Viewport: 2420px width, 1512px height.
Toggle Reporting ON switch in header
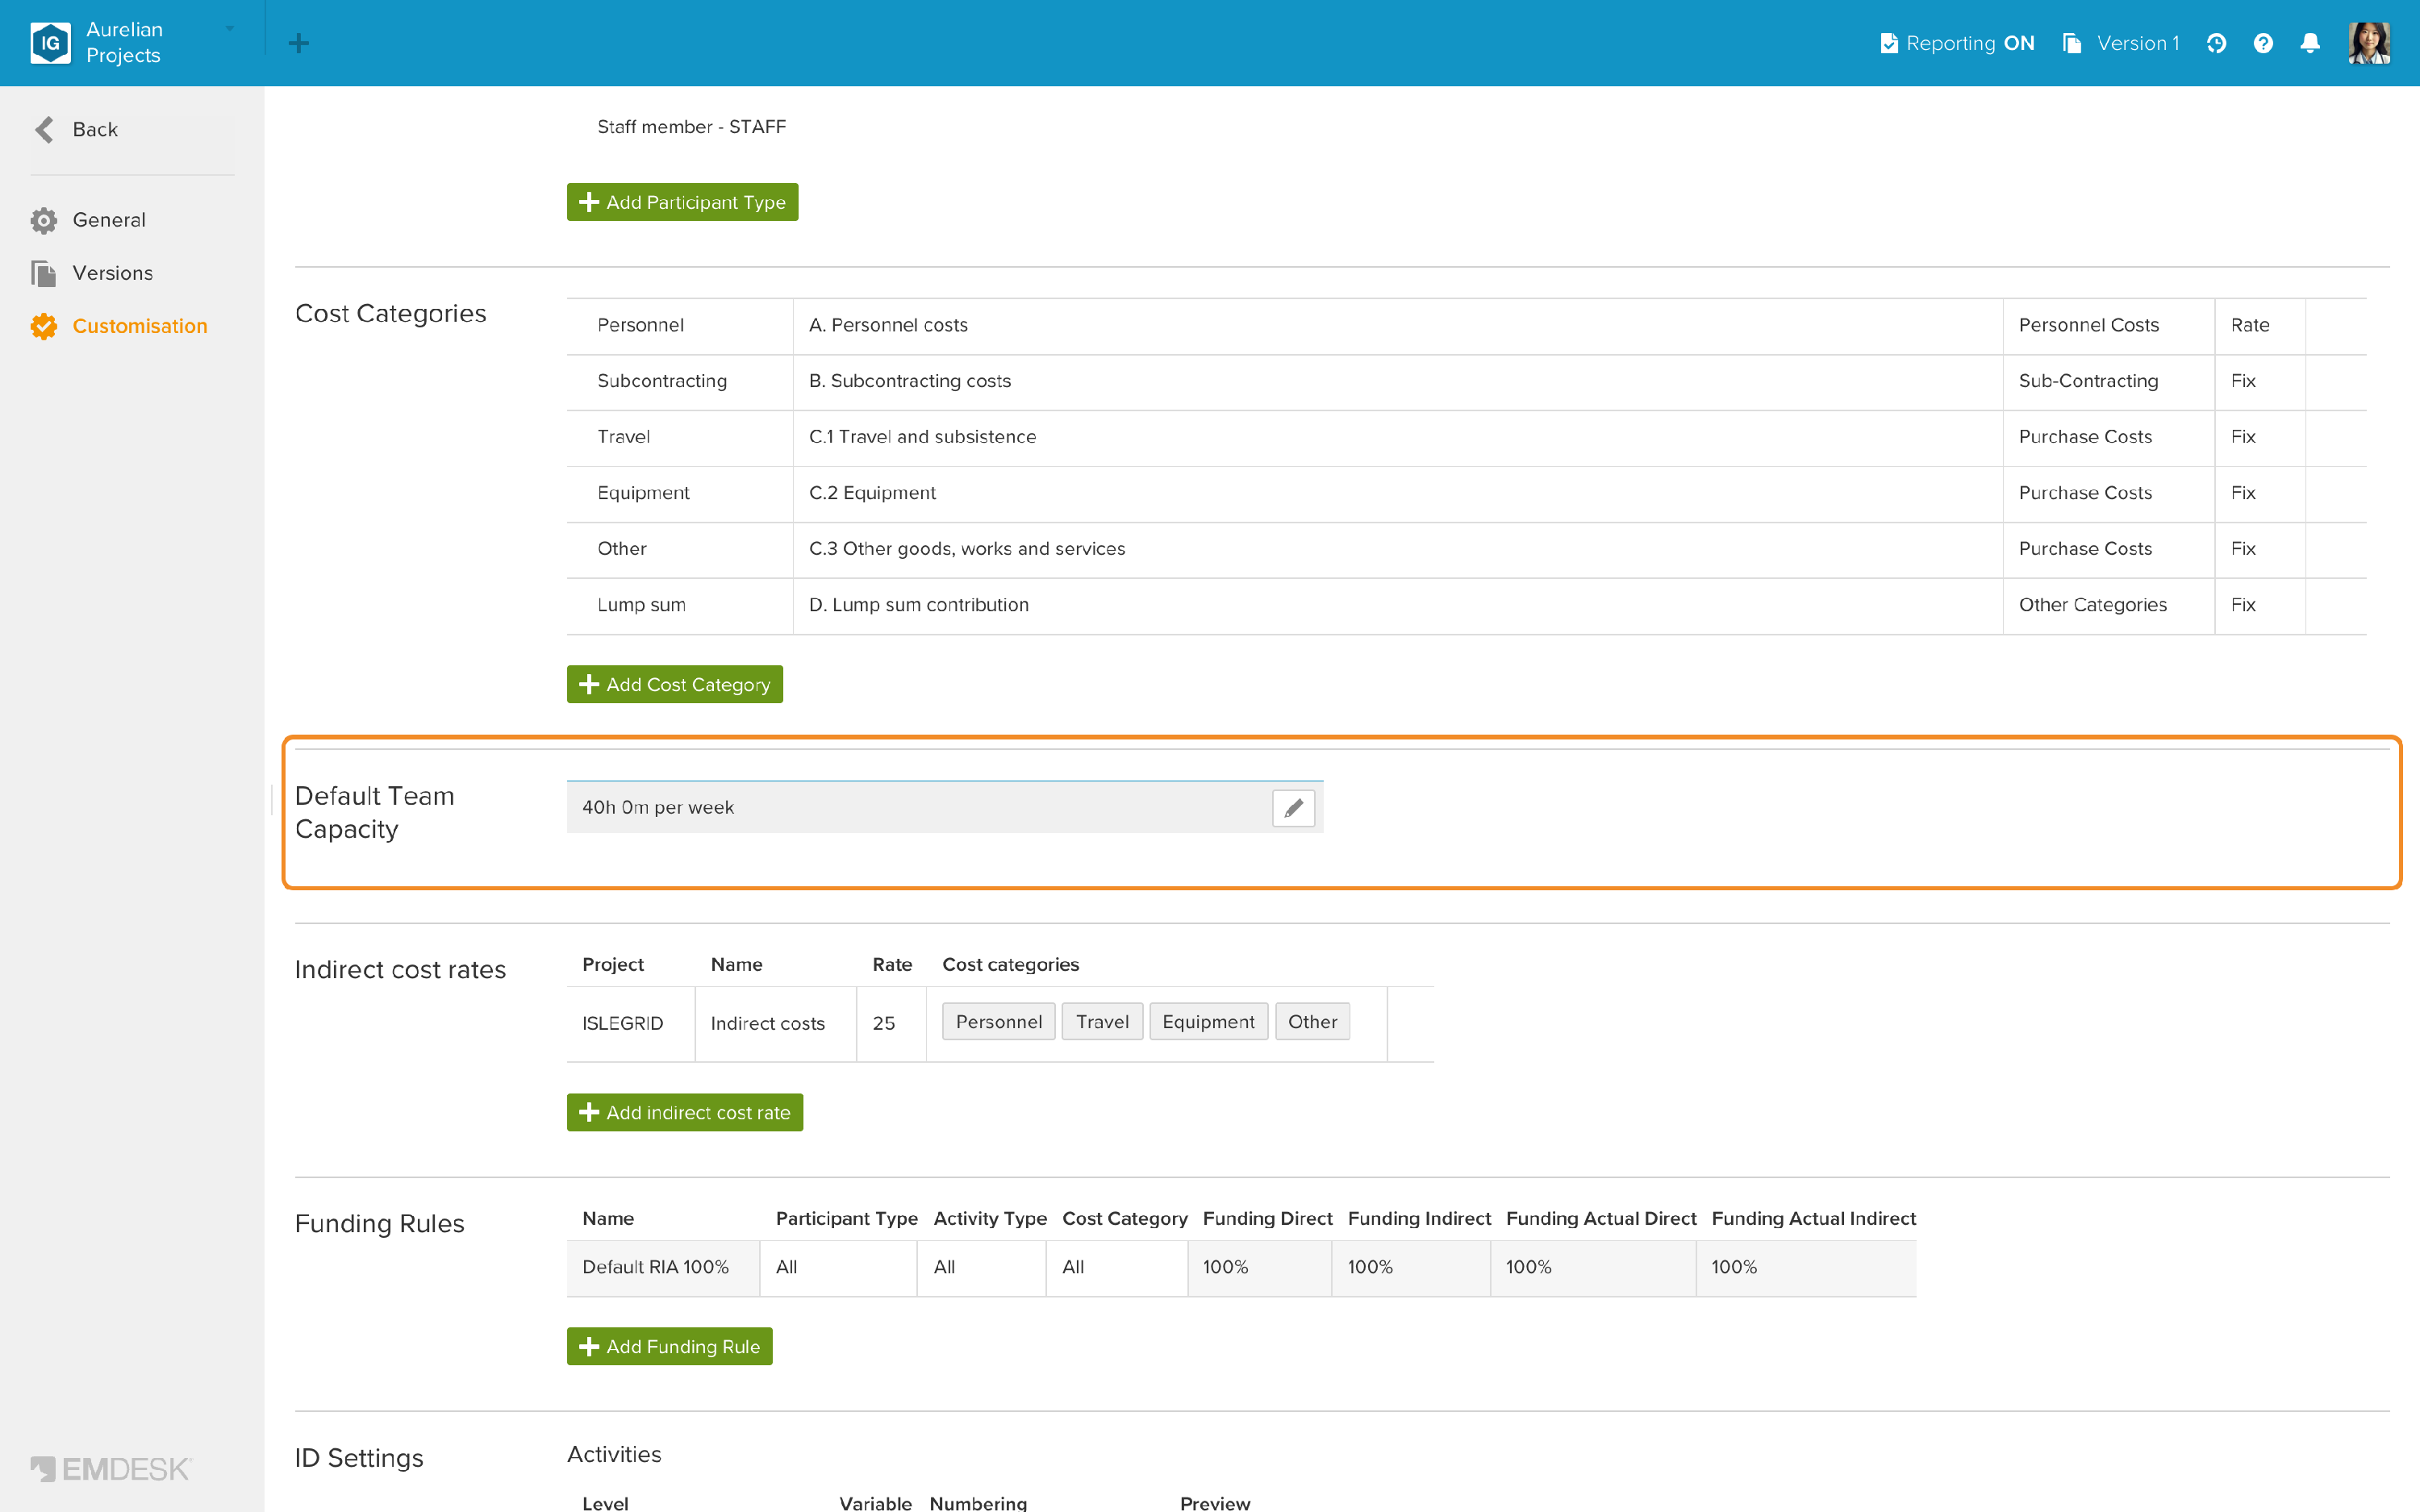click(1957, 43)
